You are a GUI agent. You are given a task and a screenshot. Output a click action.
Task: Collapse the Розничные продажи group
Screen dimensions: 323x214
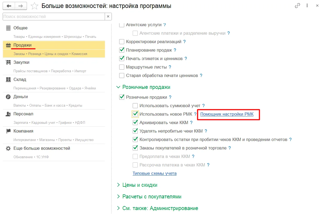(118, 87)
